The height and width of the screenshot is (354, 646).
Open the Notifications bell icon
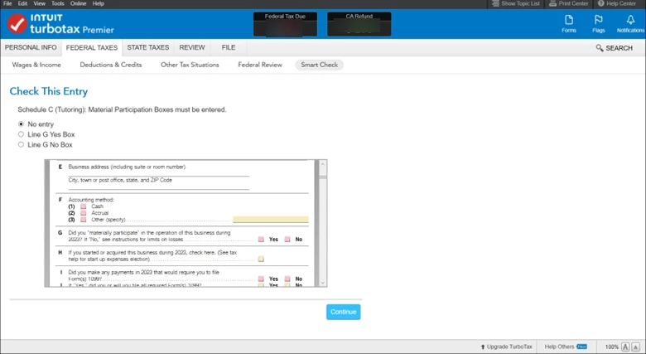pyautogui.click(x=630, y=23)
